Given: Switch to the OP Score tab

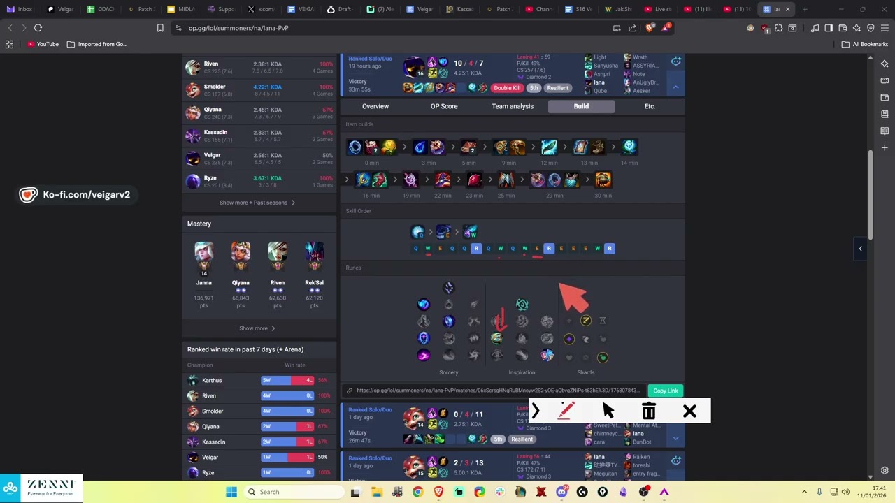Looking at the screenshot, I should click(444, 106).
